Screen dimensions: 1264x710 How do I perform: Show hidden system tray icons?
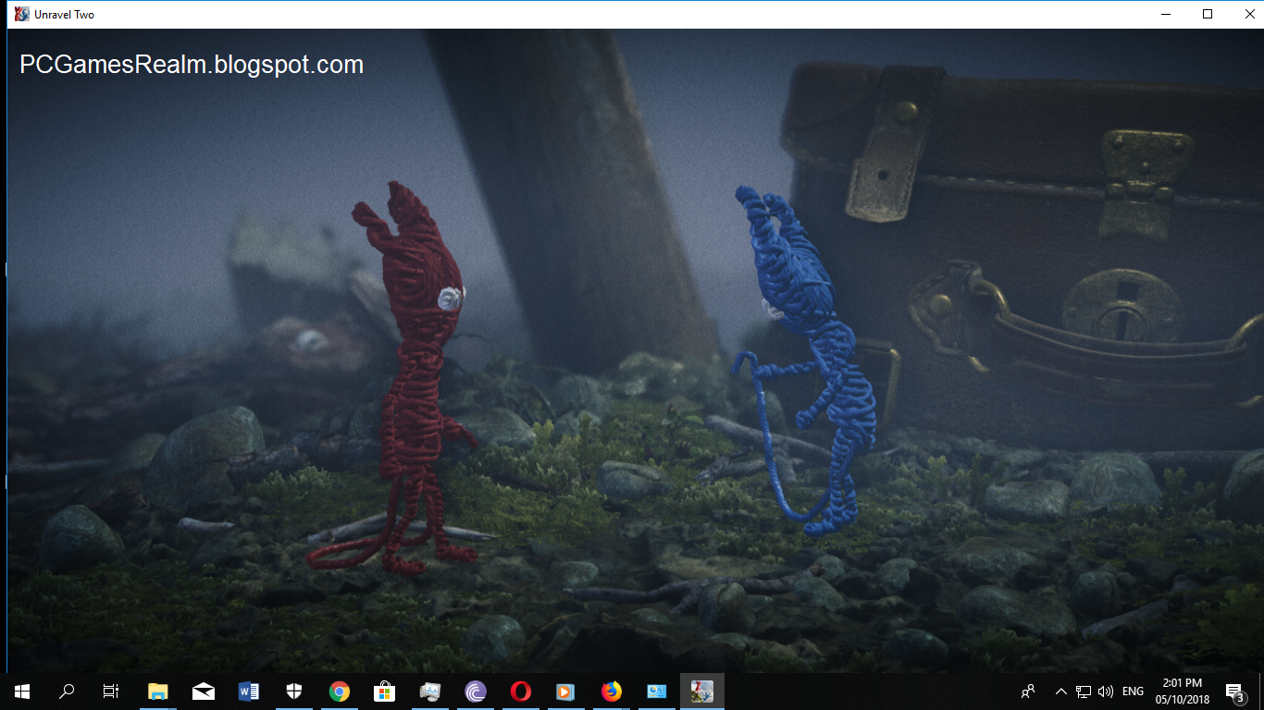pyautogui.click(x=1061, y=692)
